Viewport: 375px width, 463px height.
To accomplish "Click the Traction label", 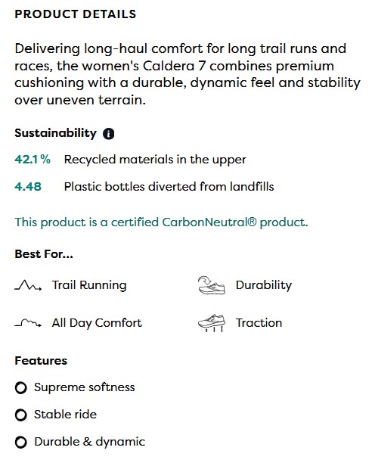I will (259, 323).
